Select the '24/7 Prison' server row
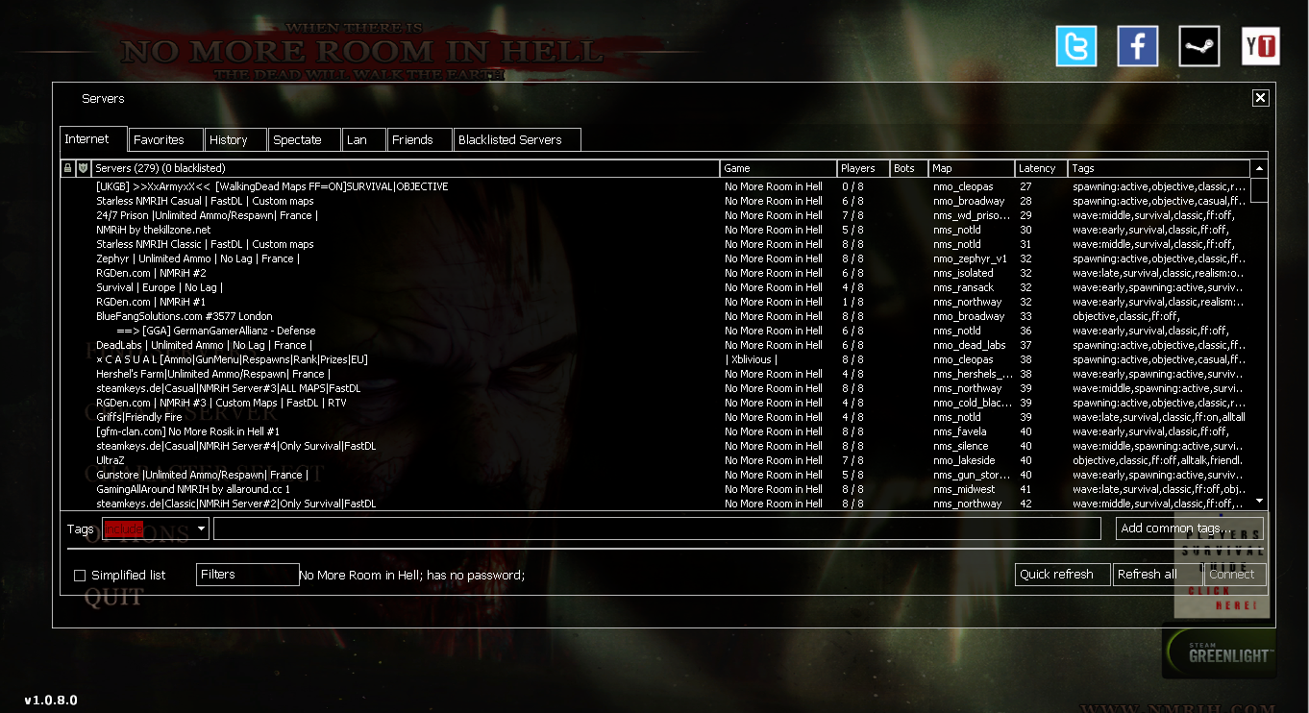Screen dimensions: 1309x713 tap(655, 215)
